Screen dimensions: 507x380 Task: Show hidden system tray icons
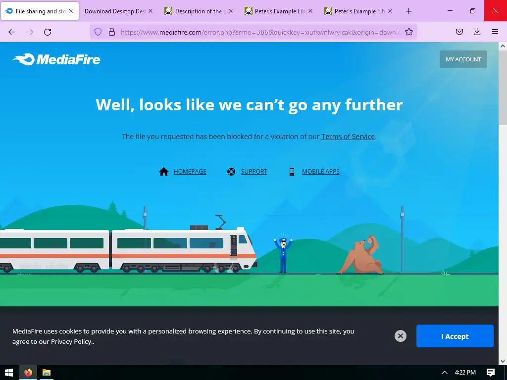pos(445,373)
